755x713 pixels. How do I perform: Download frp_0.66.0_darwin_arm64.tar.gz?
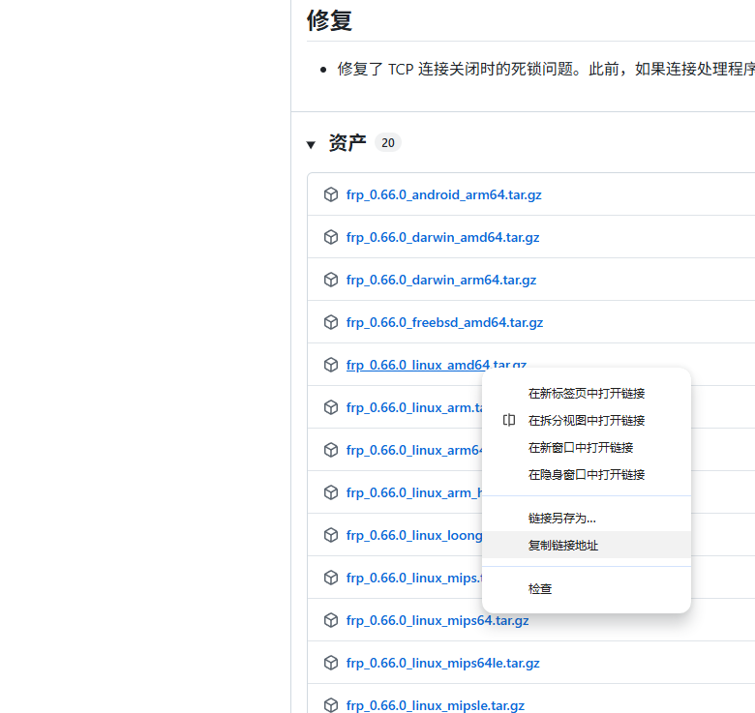[441, 280]
